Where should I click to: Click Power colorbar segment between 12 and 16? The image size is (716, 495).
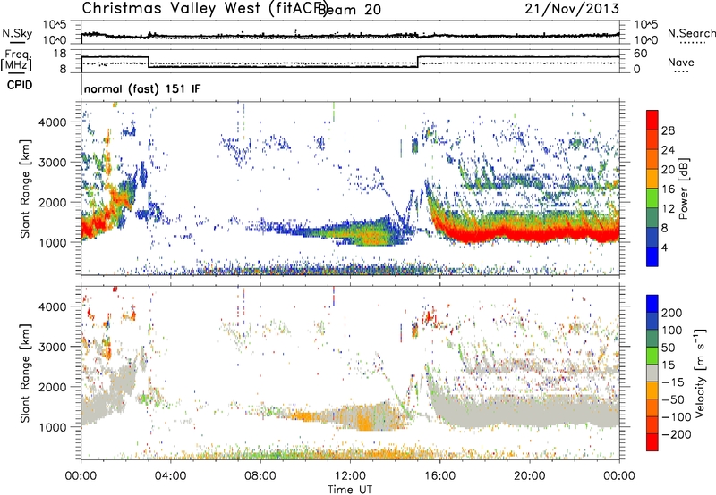click(652, 198)
